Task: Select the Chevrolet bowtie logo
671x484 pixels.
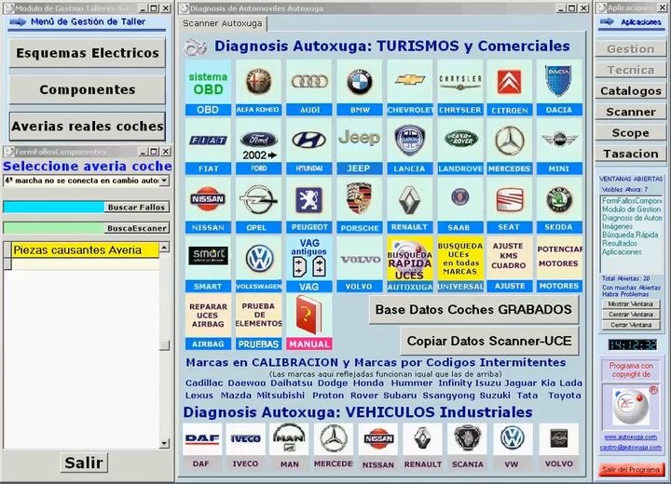Action: (x=410, y=82)
